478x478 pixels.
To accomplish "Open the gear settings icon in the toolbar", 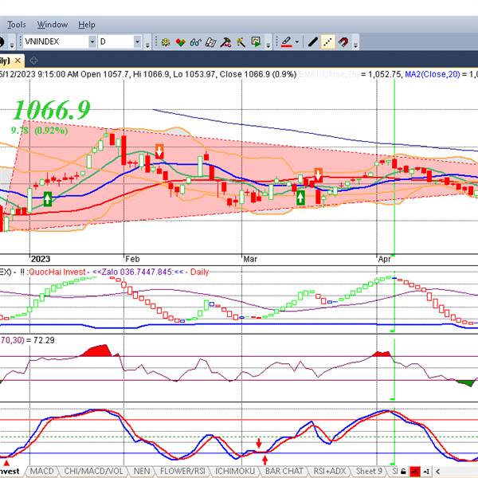I will [x=166, y=42].
